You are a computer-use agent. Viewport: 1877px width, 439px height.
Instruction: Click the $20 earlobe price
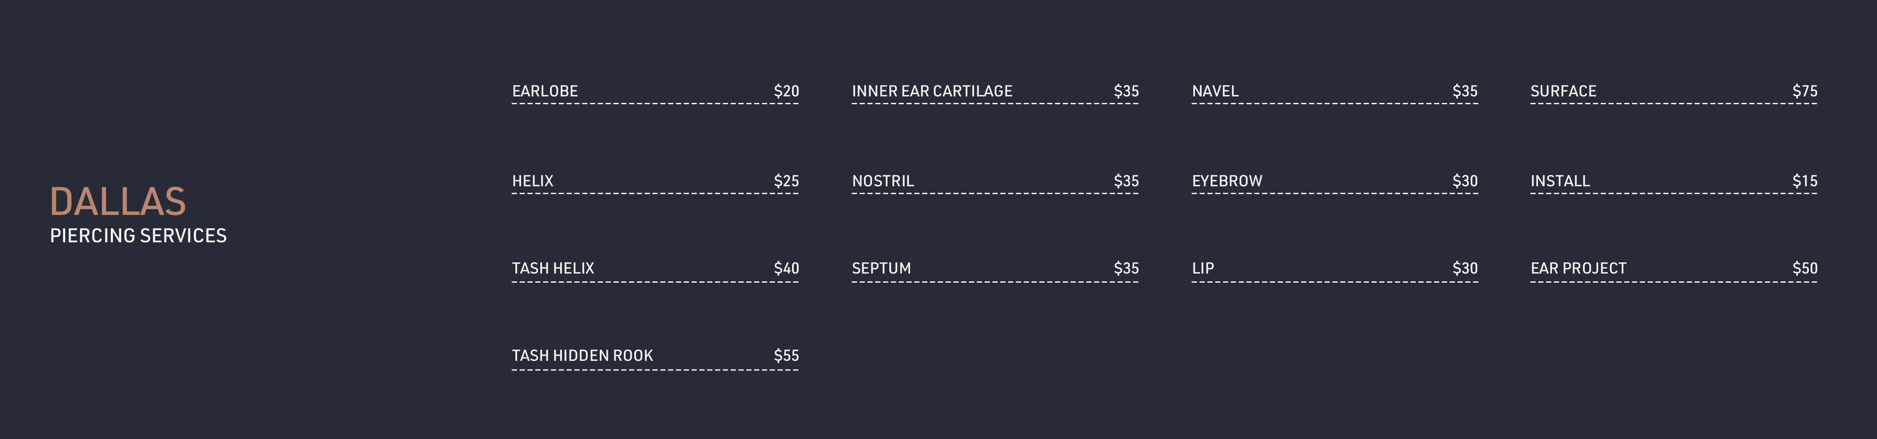tap(786, 91)
